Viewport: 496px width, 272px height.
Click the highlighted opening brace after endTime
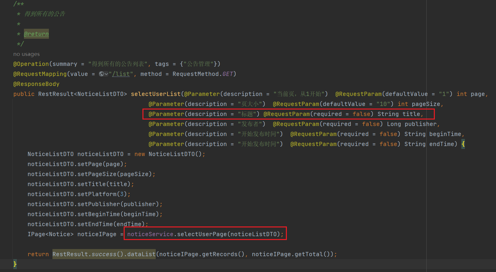point(463,144)
